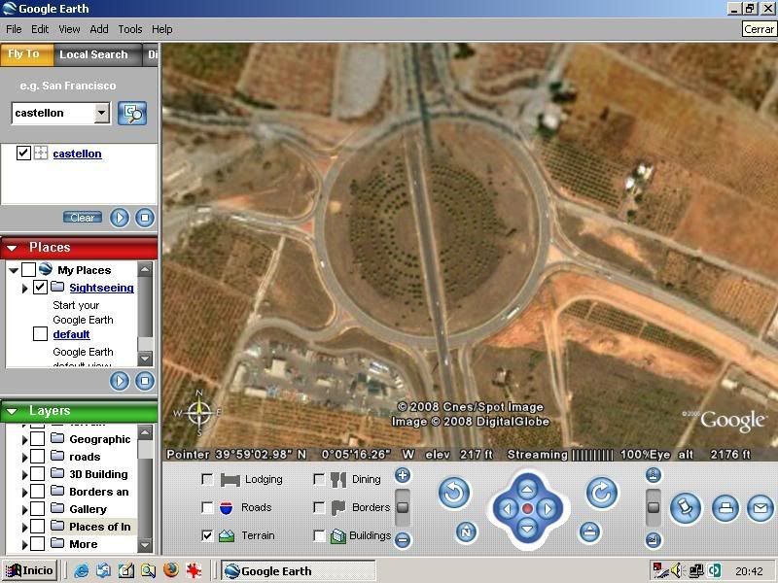Click the red center navigation button
The height and width of the screenshot is (583, 778).
point(527,508)
